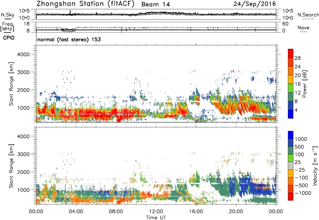Click the 'Velocity [m s-1]' colorbar label
319x220 pixels.
pyautogui.click(x=315, y=166)
